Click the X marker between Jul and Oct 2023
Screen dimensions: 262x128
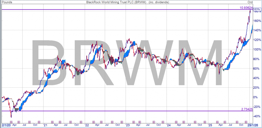(154, 122)
